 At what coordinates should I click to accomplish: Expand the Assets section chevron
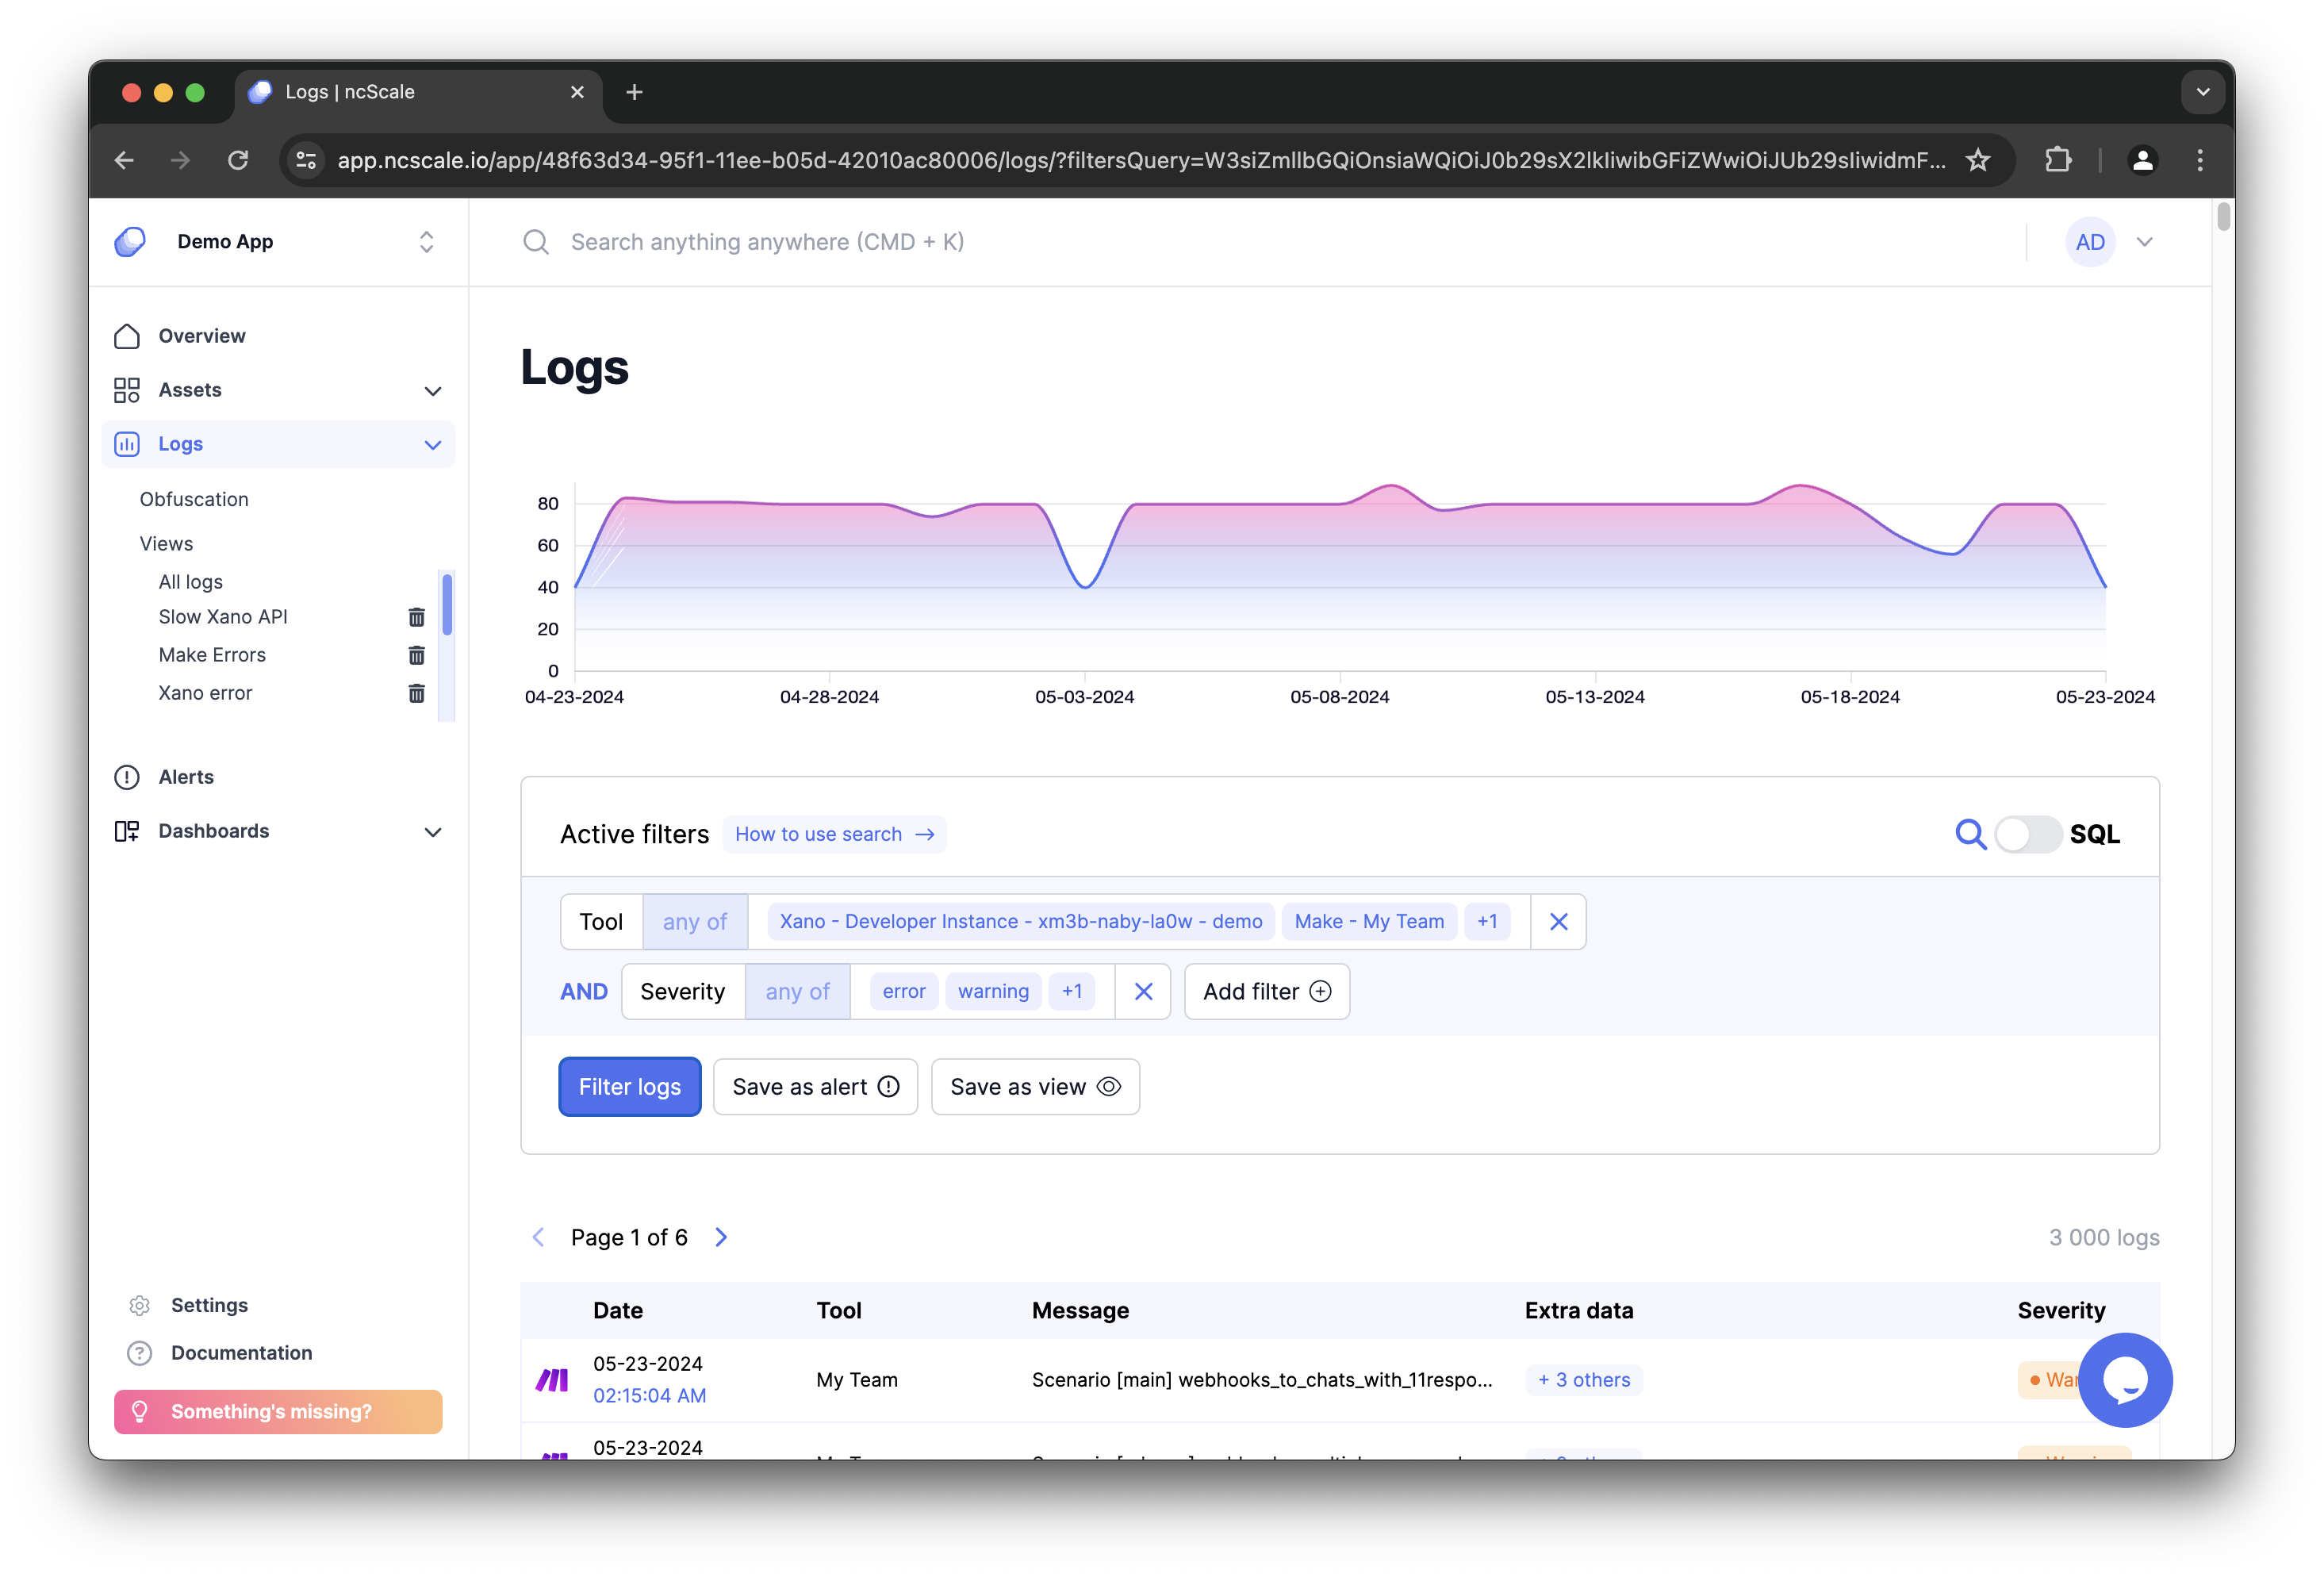tap(433, 391)
